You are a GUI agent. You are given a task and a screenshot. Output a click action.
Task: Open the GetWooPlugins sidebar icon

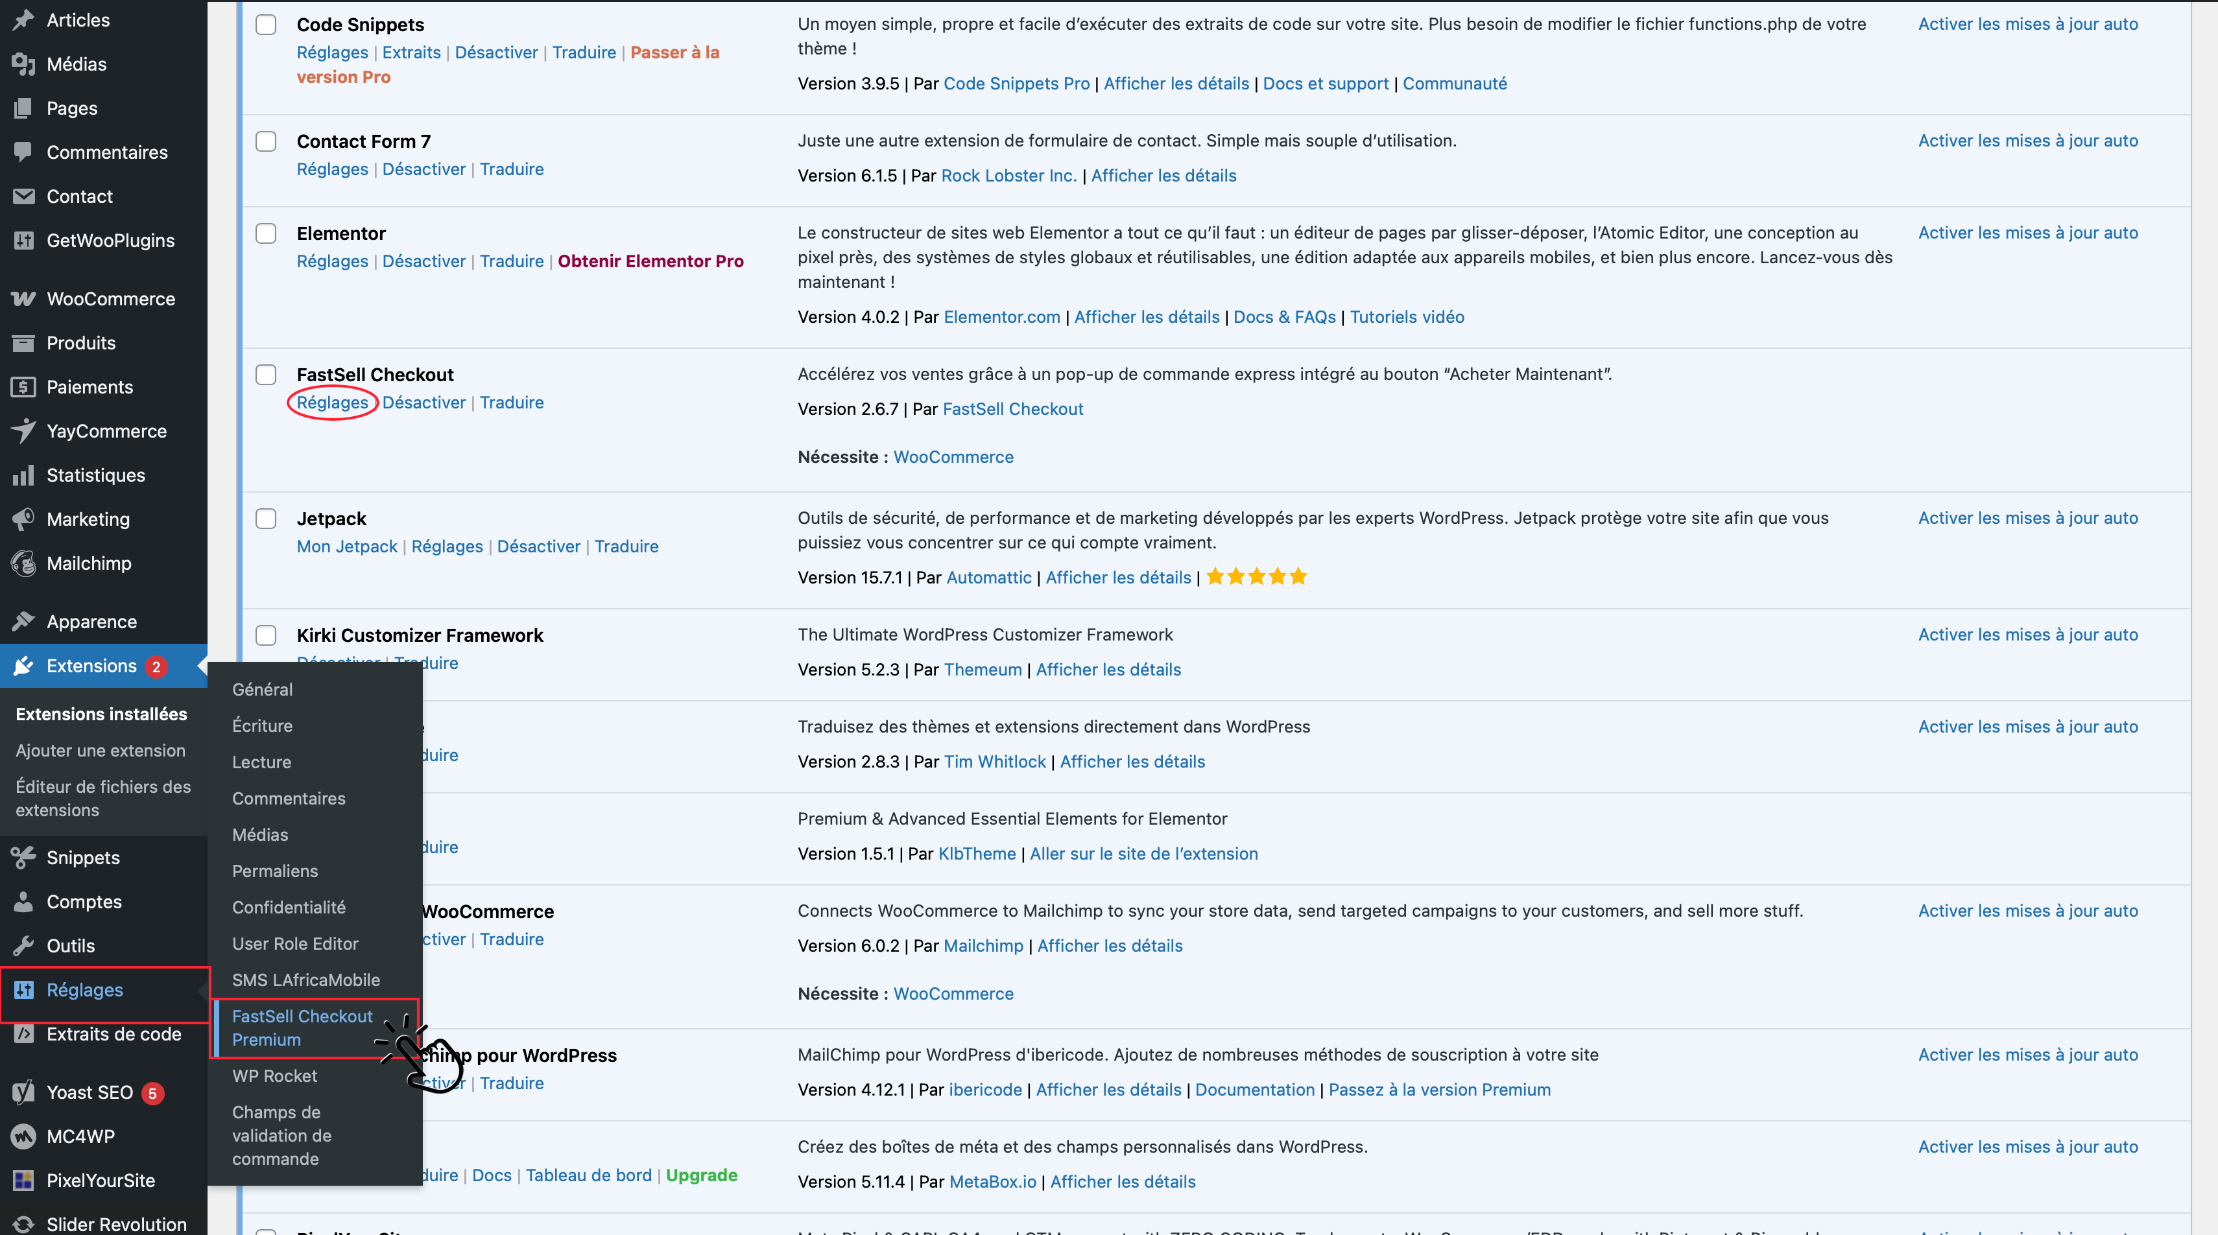tap(23, 240)
